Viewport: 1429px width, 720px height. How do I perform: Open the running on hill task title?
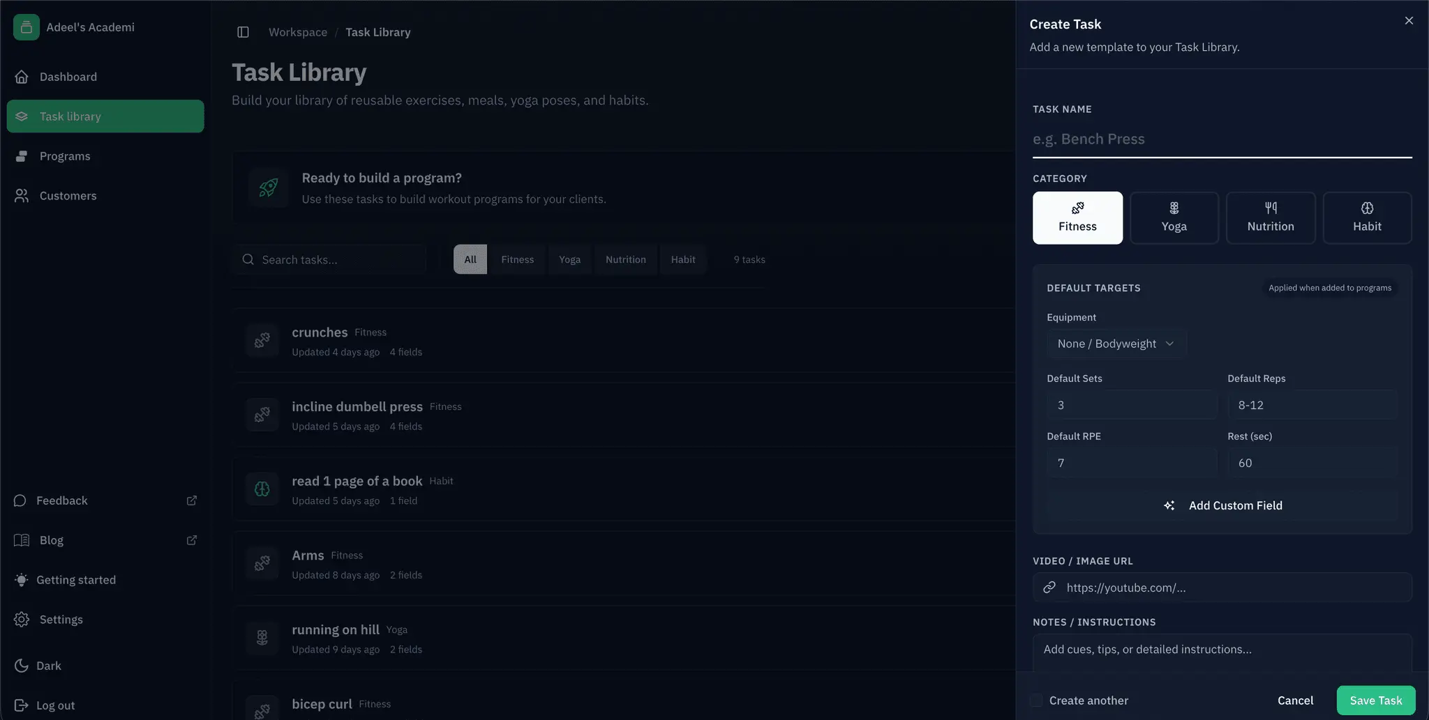[336, 629]
